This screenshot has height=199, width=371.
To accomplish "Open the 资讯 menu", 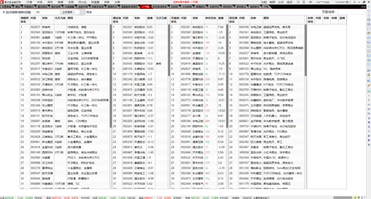I will [50, 2].
